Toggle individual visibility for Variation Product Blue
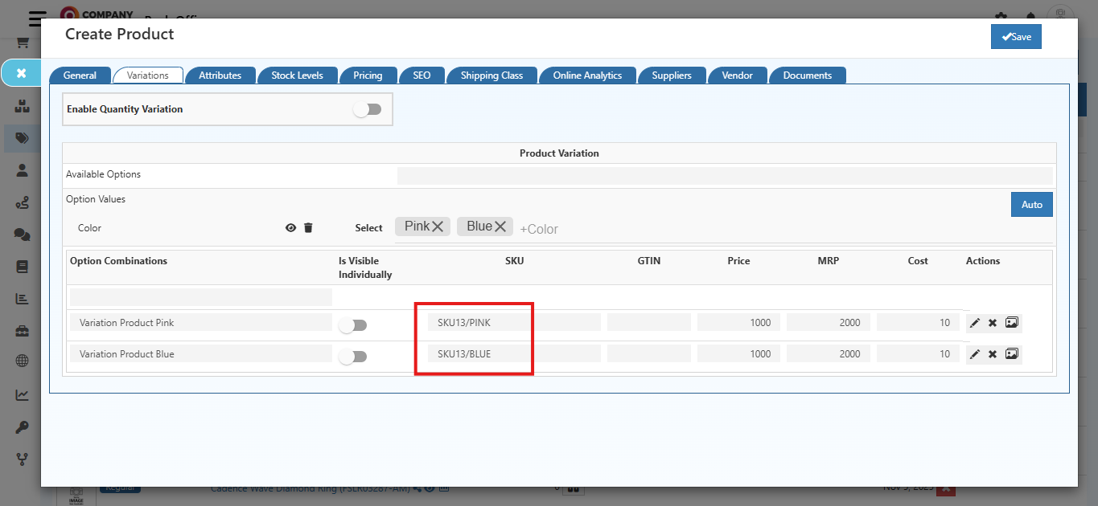Screen dimensions: 1098x506 click(353, 357)
